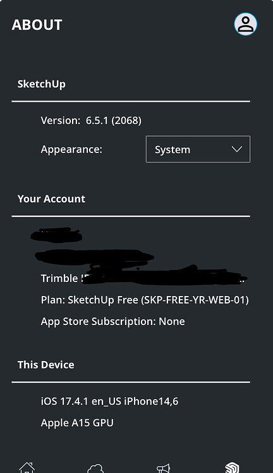
Task: Tap the ABOUT page title
Action: tap(37, 25)
